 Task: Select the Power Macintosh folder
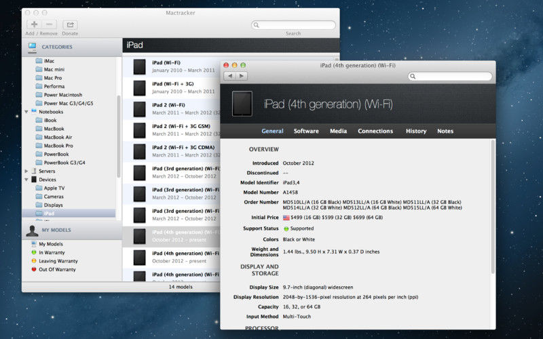(x=59, y=95)
